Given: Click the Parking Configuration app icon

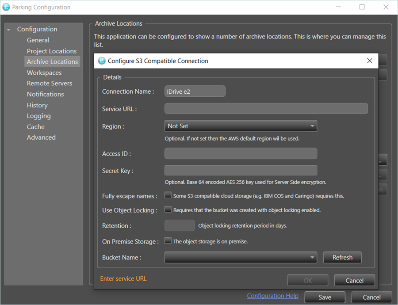Looking at the screenshot, I should (6, 7).
